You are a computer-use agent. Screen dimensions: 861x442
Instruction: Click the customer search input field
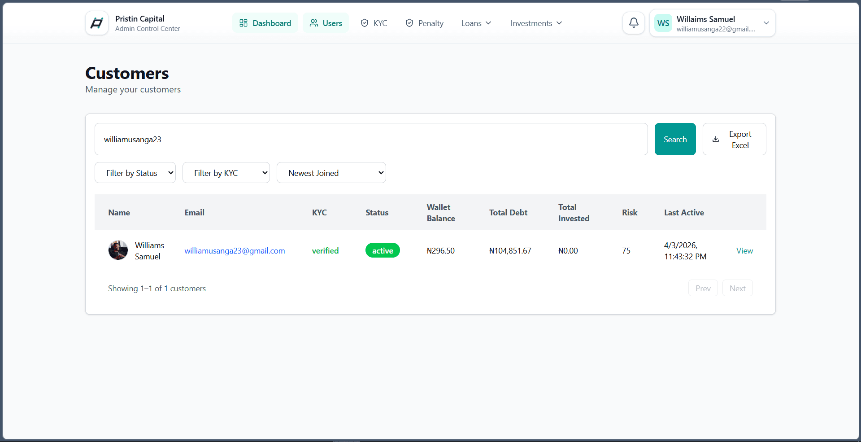371,139
